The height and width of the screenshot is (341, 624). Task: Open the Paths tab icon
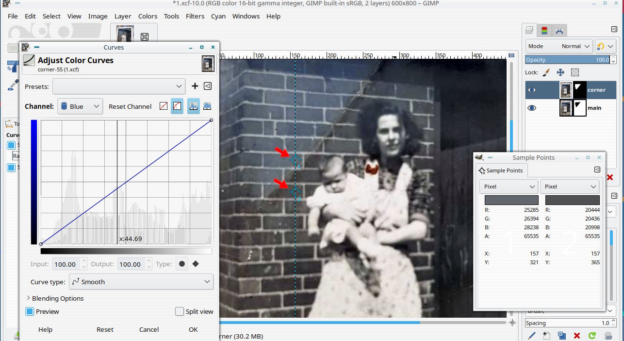point(559,31)
